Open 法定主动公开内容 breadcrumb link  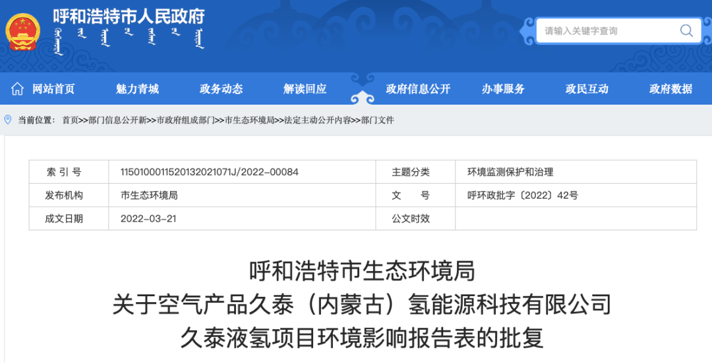(318, 120)
